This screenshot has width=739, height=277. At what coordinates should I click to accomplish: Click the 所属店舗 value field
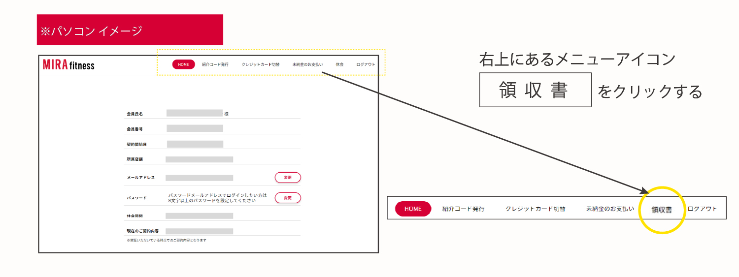click(199, 159)
